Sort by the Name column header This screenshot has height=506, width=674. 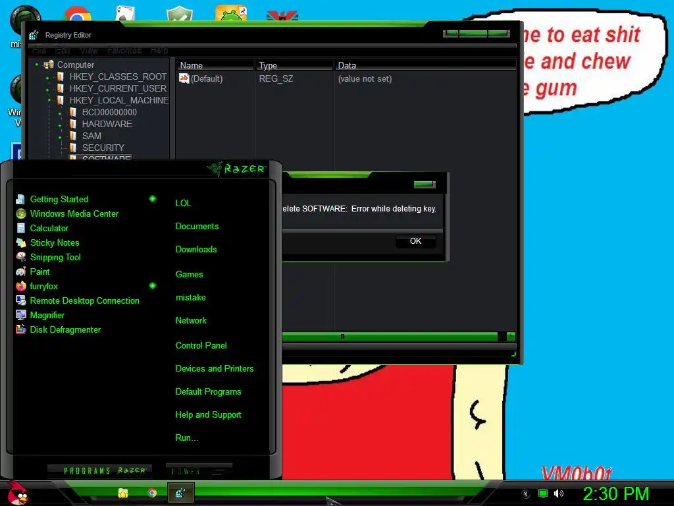click(x=215, y=65)
